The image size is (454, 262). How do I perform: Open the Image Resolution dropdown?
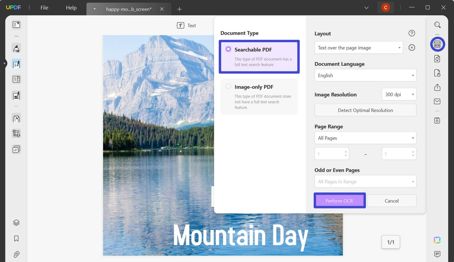399,94
